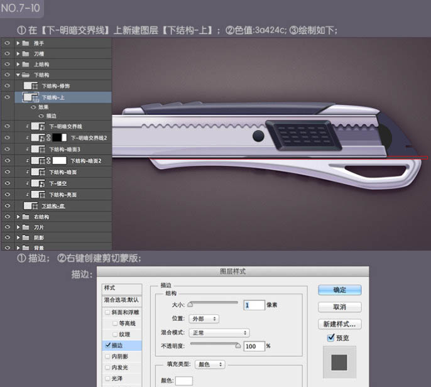431x387 pixels.
Task: Click the clipping mask arrow on 下结构-暗面
Action: (27, 172)
